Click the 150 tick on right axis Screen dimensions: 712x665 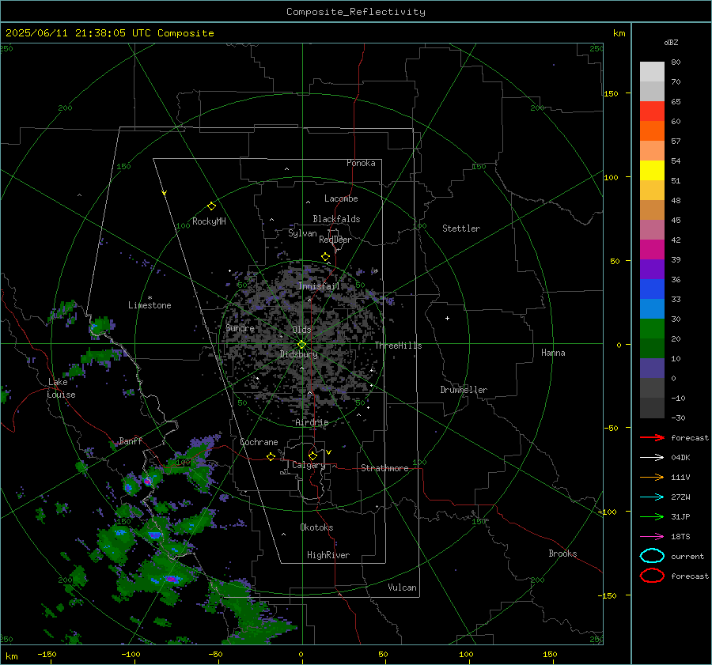click(x=612, y=93)
